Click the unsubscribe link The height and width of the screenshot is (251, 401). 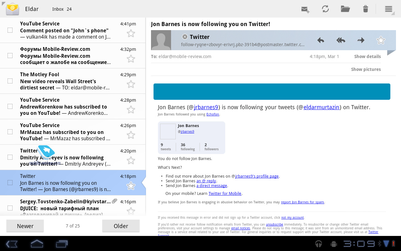(274, 225)
